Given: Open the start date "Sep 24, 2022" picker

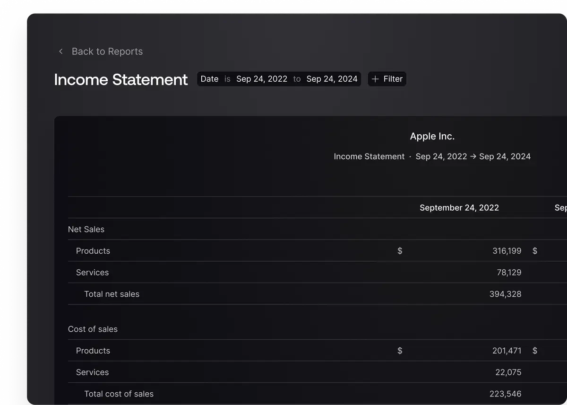Looking at the screenshot, I should click(x=262, y=79).
